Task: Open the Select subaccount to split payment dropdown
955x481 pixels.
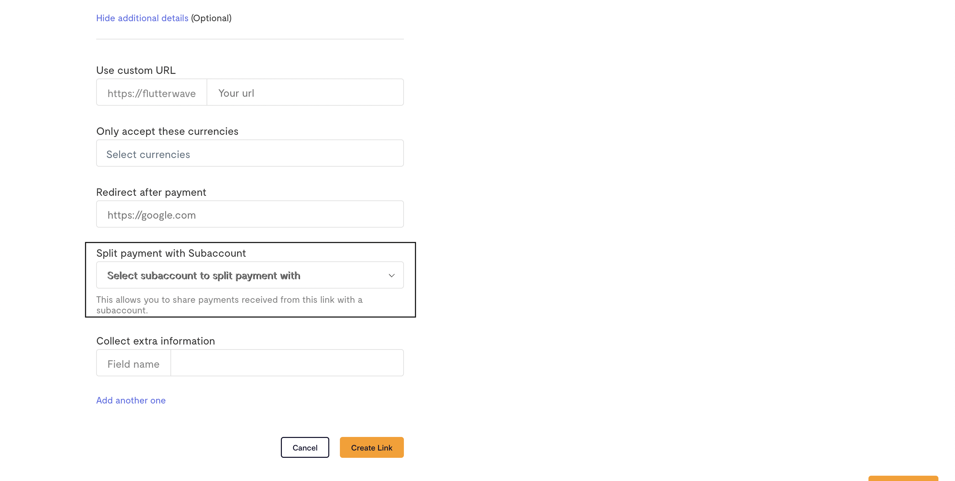Action: click(241, 276)
